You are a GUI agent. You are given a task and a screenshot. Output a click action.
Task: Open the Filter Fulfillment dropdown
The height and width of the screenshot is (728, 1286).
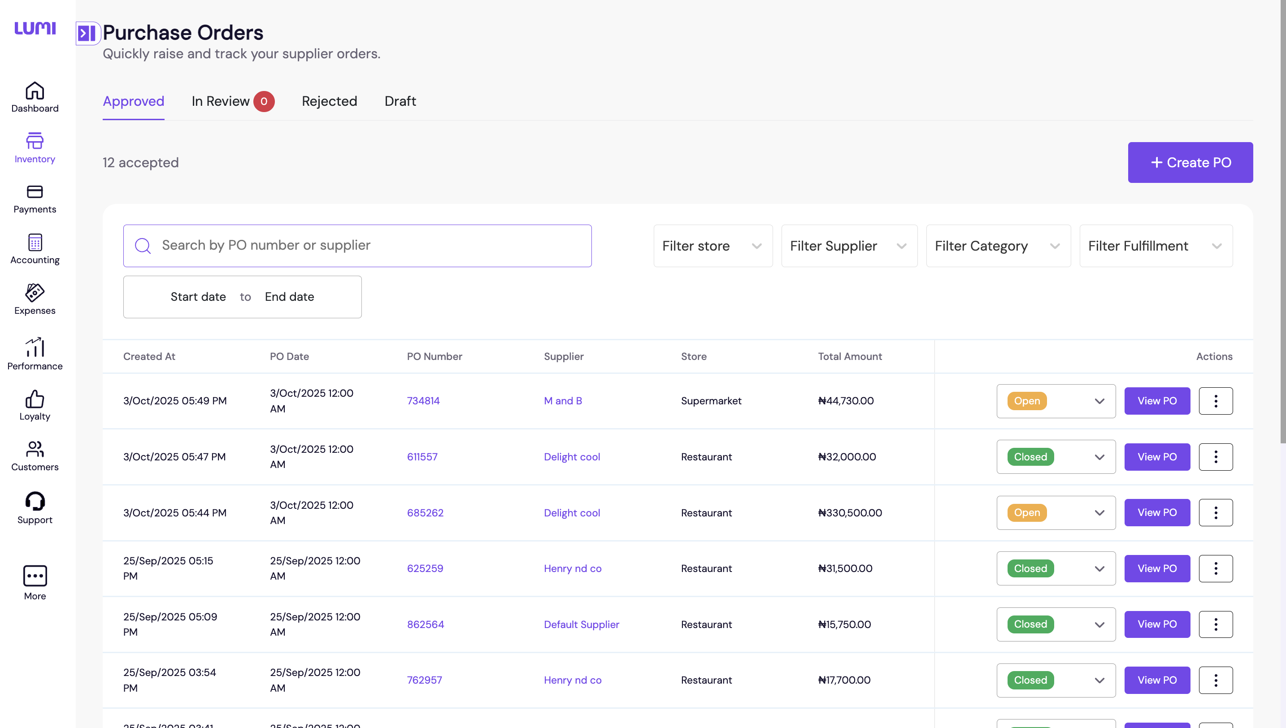[1155, 246]
